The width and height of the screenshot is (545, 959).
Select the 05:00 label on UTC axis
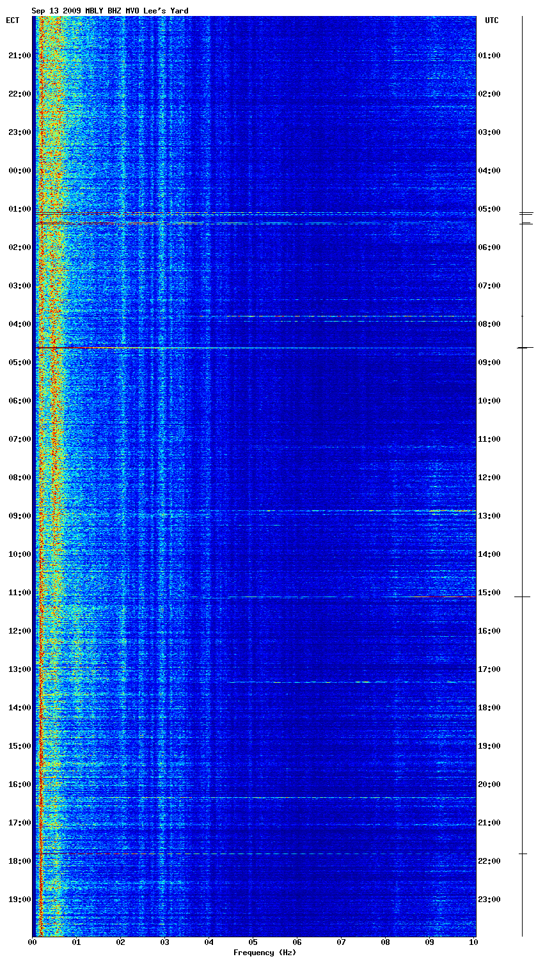489,209
